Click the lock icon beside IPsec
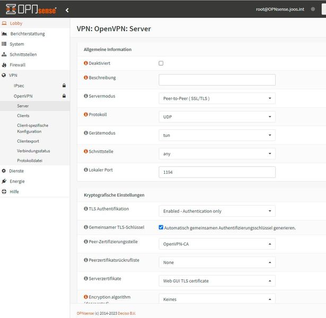Viewport: 326px width, 318px height. coord(64,85)
